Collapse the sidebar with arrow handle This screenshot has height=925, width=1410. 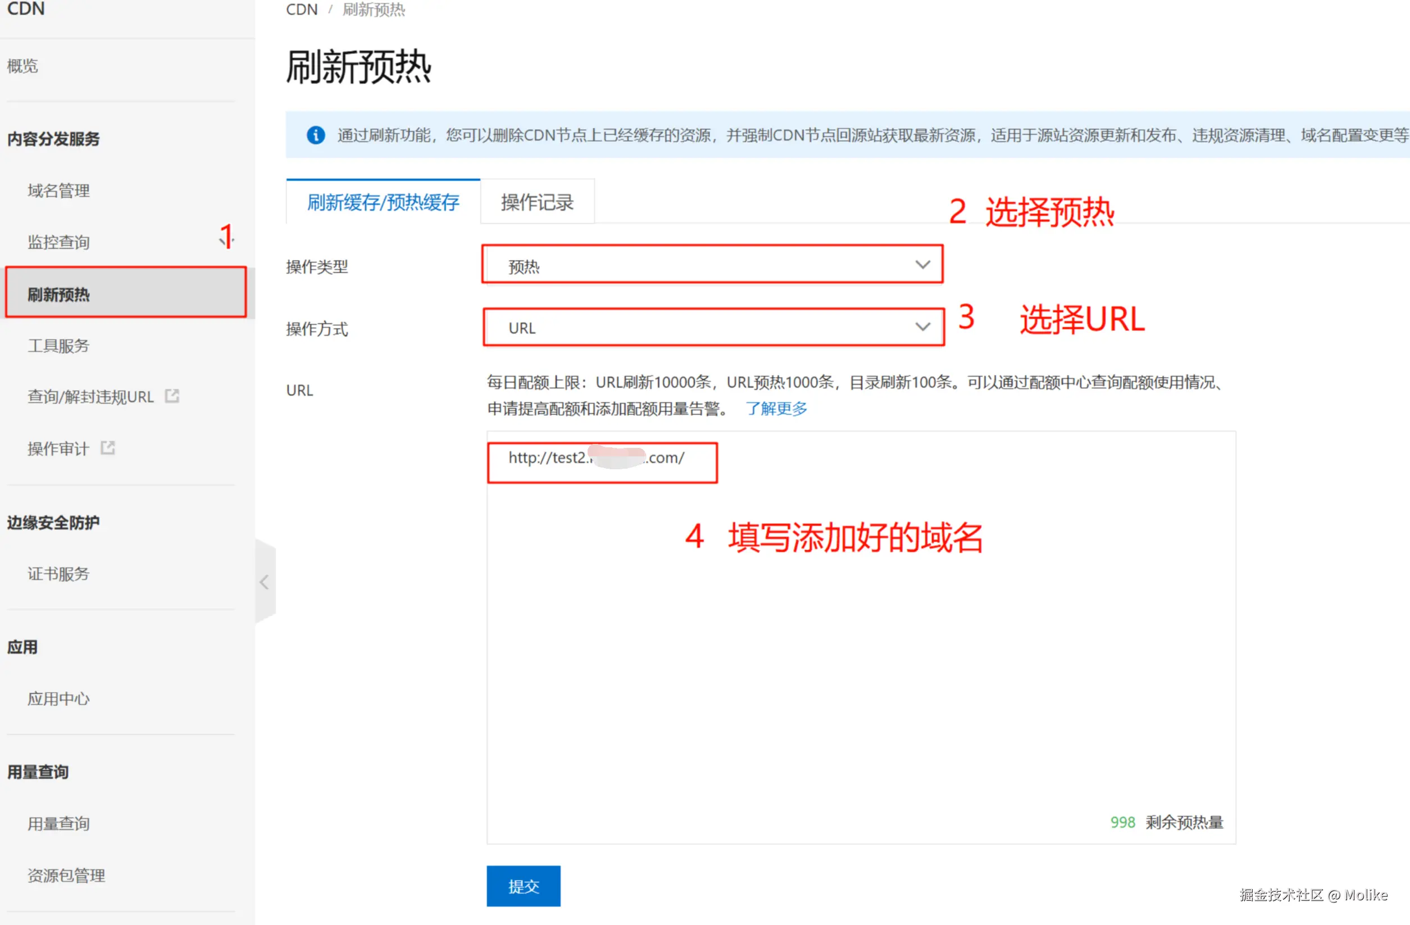click(265, 582)
